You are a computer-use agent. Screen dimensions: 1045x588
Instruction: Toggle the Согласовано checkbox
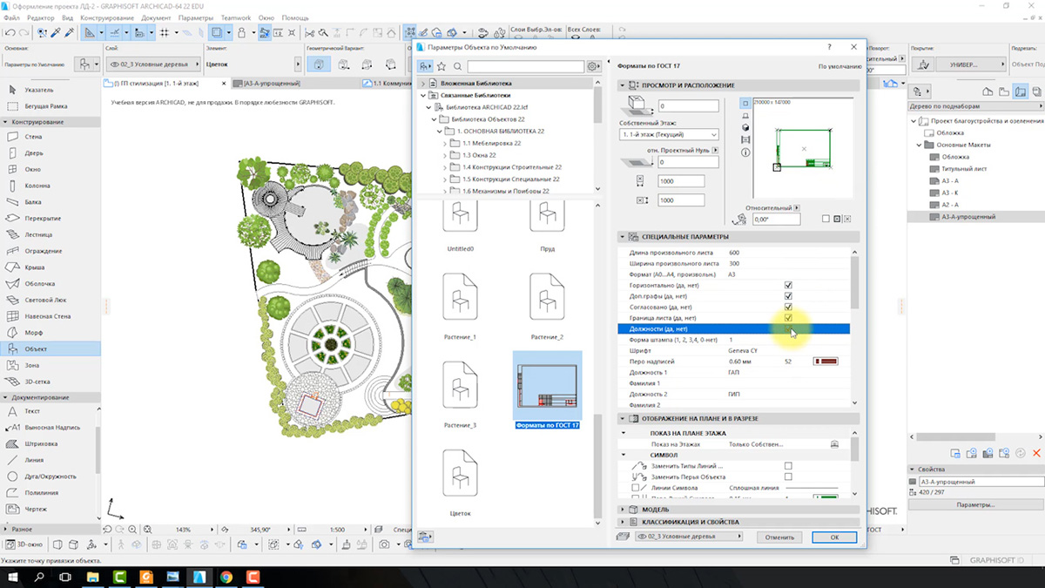click(788, 307)
